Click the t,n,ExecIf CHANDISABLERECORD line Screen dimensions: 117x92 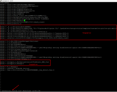tap(51, 48)
